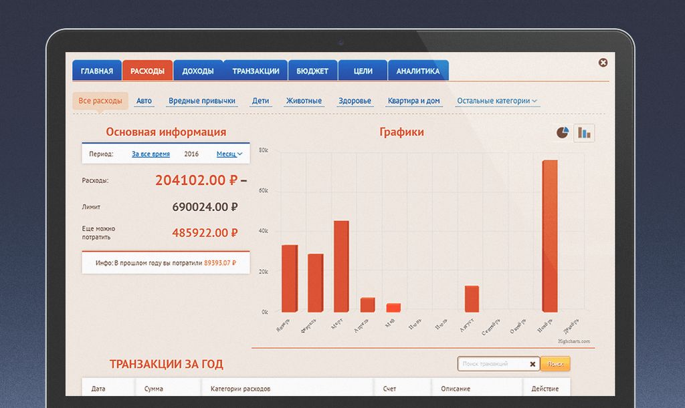Click the yellow 'Поиск' search button
The image size is (685, 408).
tap(555, 364)
